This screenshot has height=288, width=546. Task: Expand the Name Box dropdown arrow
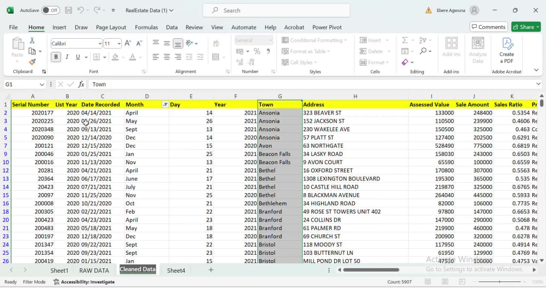(x=42, y=84)
